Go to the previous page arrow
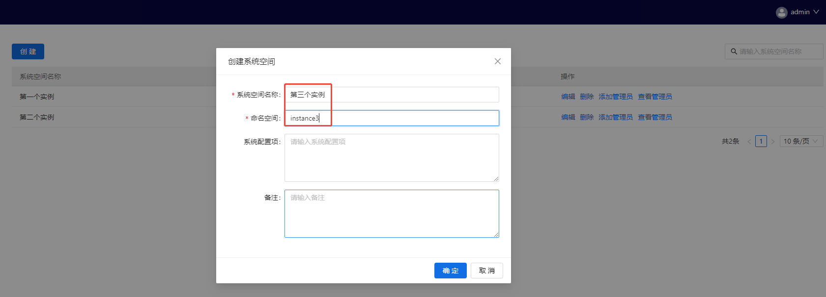This screenshot has width=826, height=297. [x=749, y=142]
